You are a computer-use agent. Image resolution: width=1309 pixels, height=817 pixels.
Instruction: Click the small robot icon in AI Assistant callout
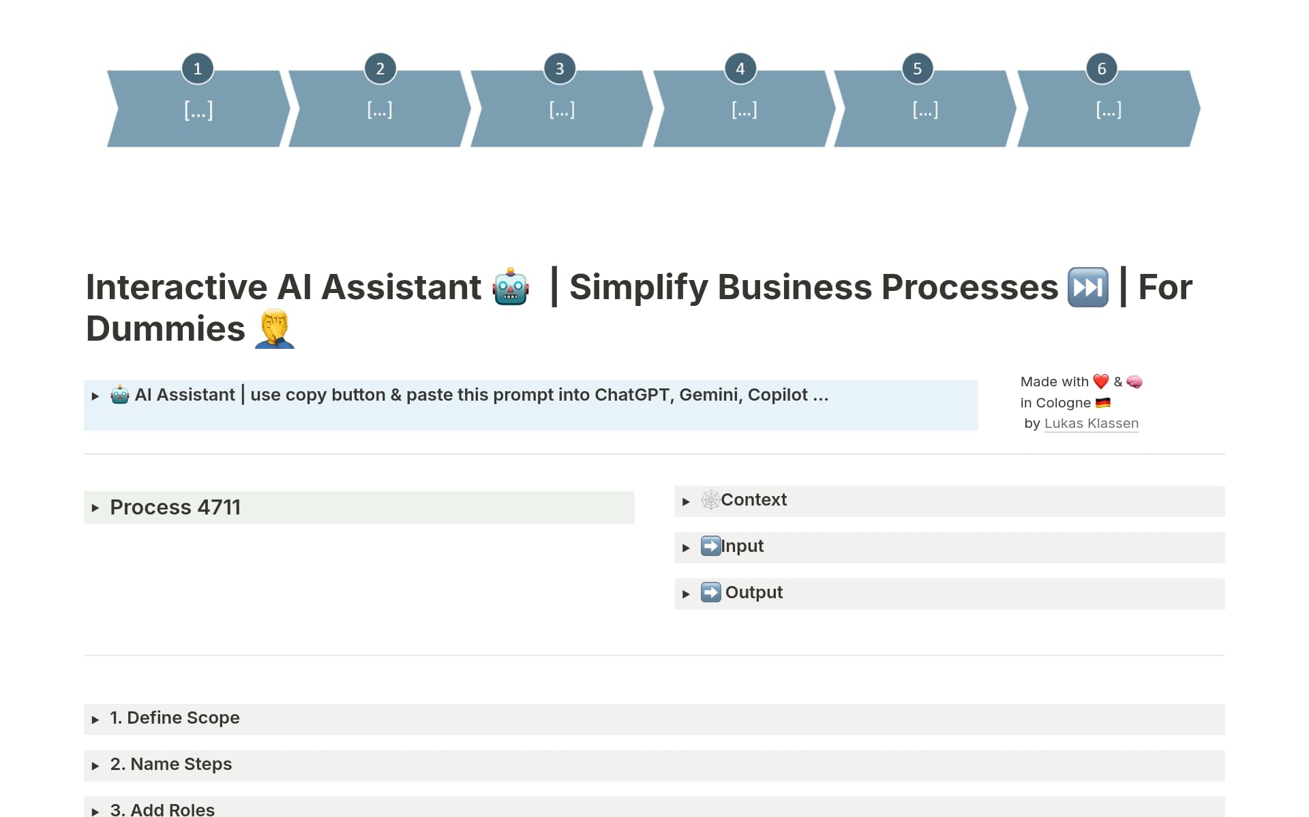pyautogui.click(x=120, y=395)
